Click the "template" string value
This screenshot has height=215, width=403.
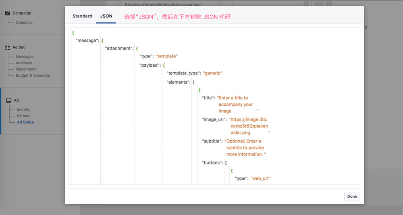click(166, 56)
